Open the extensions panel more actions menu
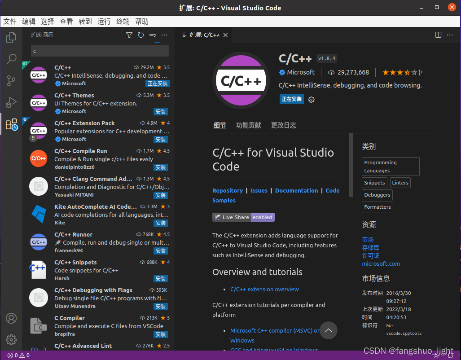This screenshot has width=461, height=360. click(x=164, y=35)
